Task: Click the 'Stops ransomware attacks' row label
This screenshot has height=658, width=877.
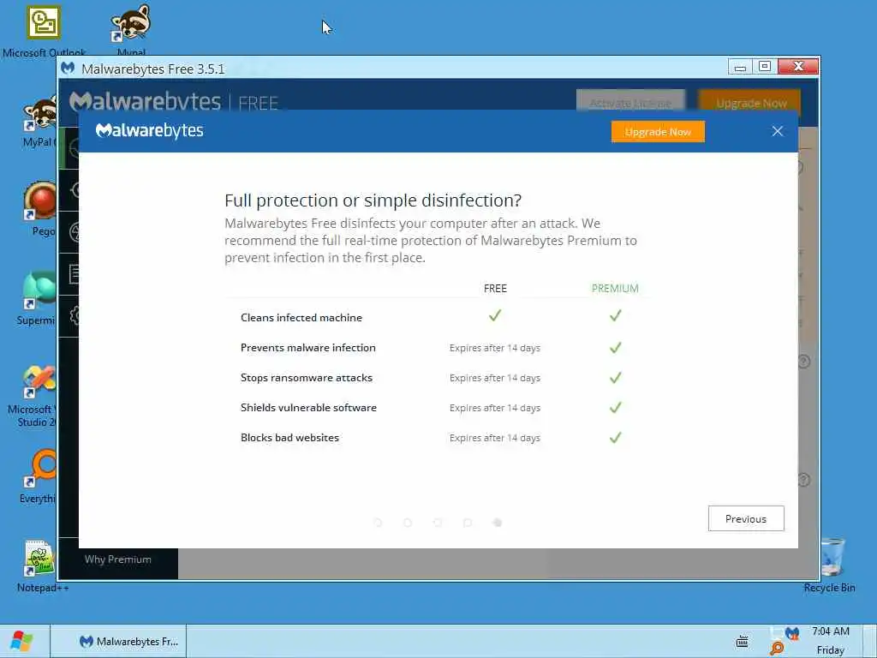Action: 307,378
